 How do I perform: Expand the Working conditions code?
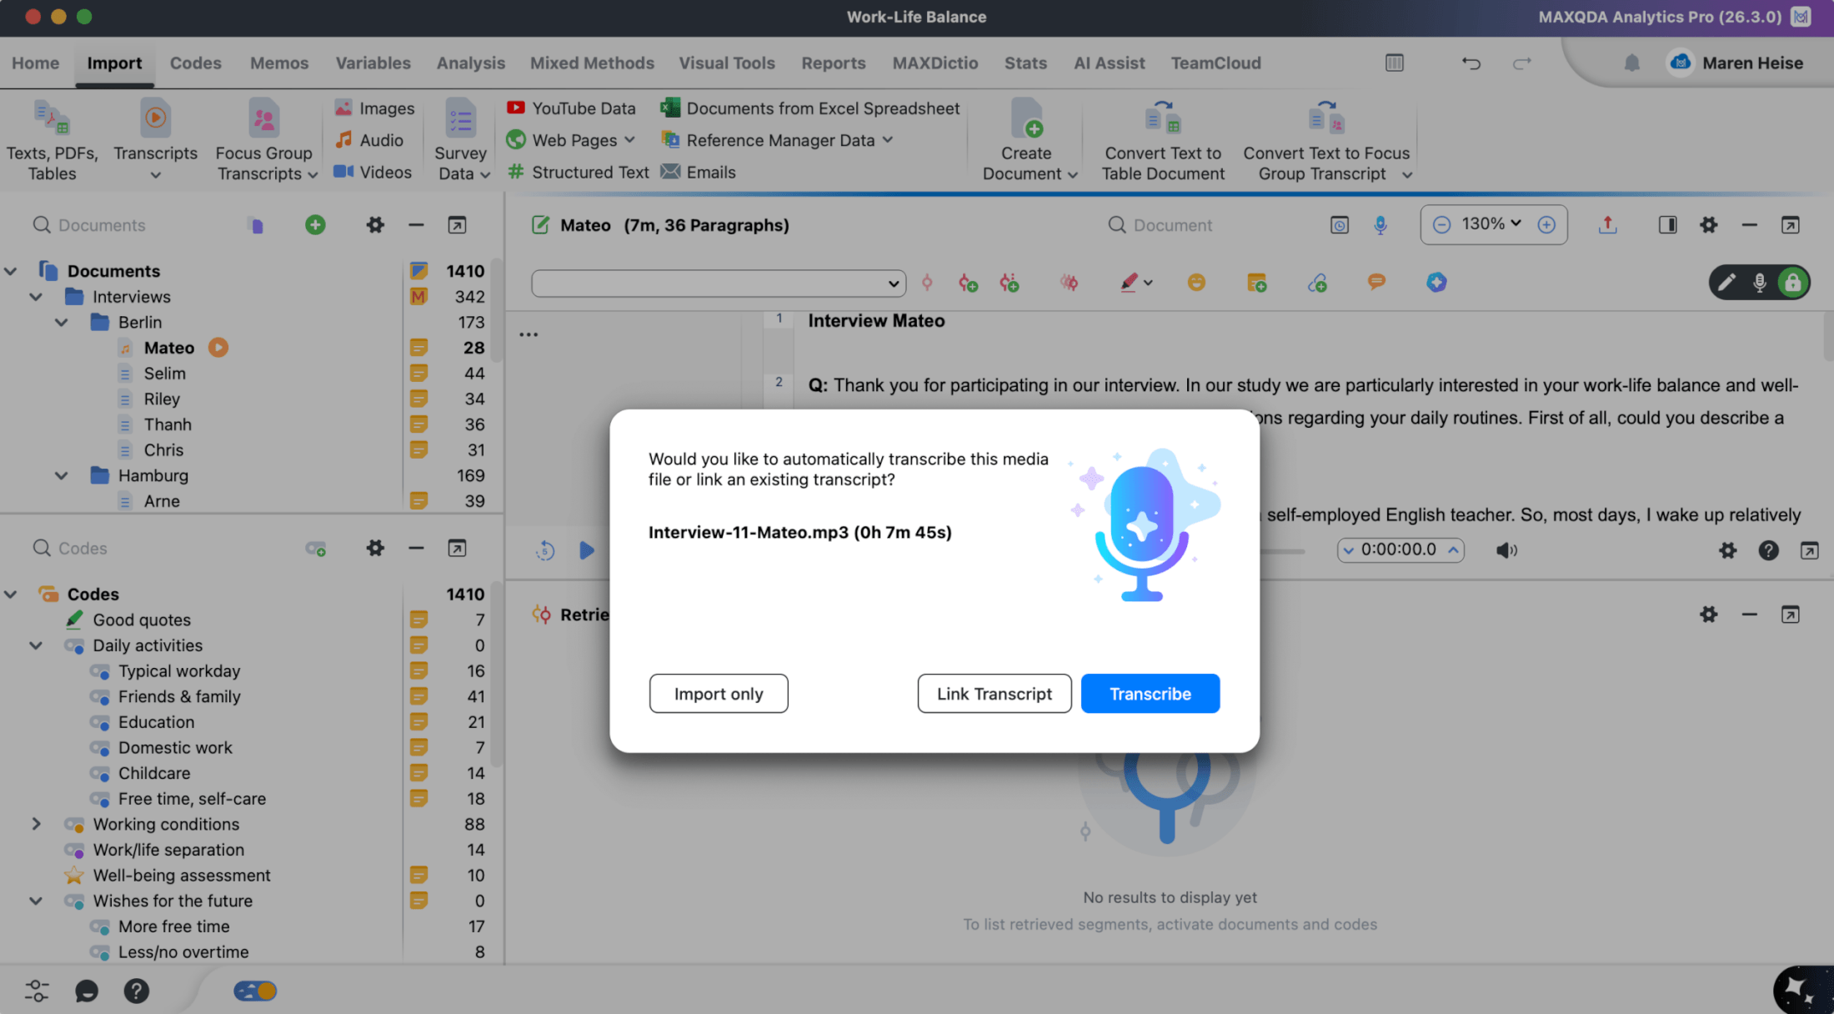[x=36, y=824]
